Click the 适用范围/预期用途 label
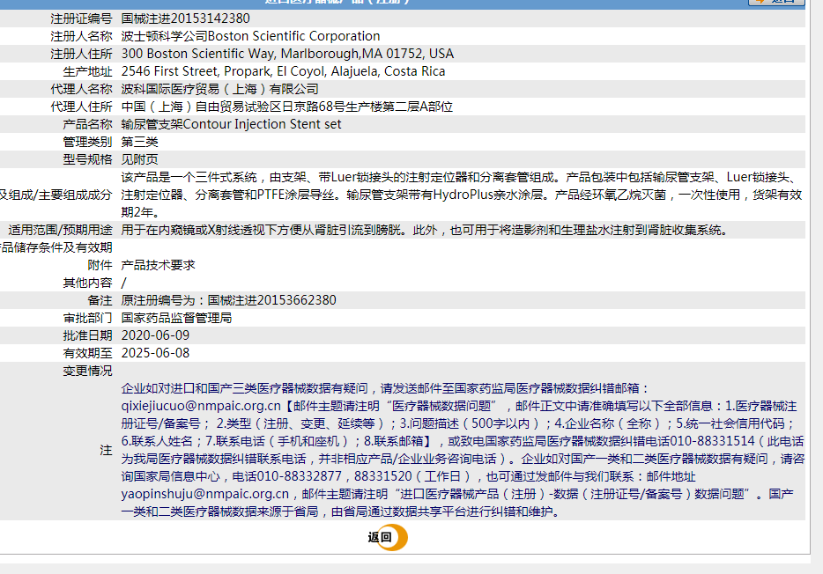823x574 pixels. pos(61,230)
